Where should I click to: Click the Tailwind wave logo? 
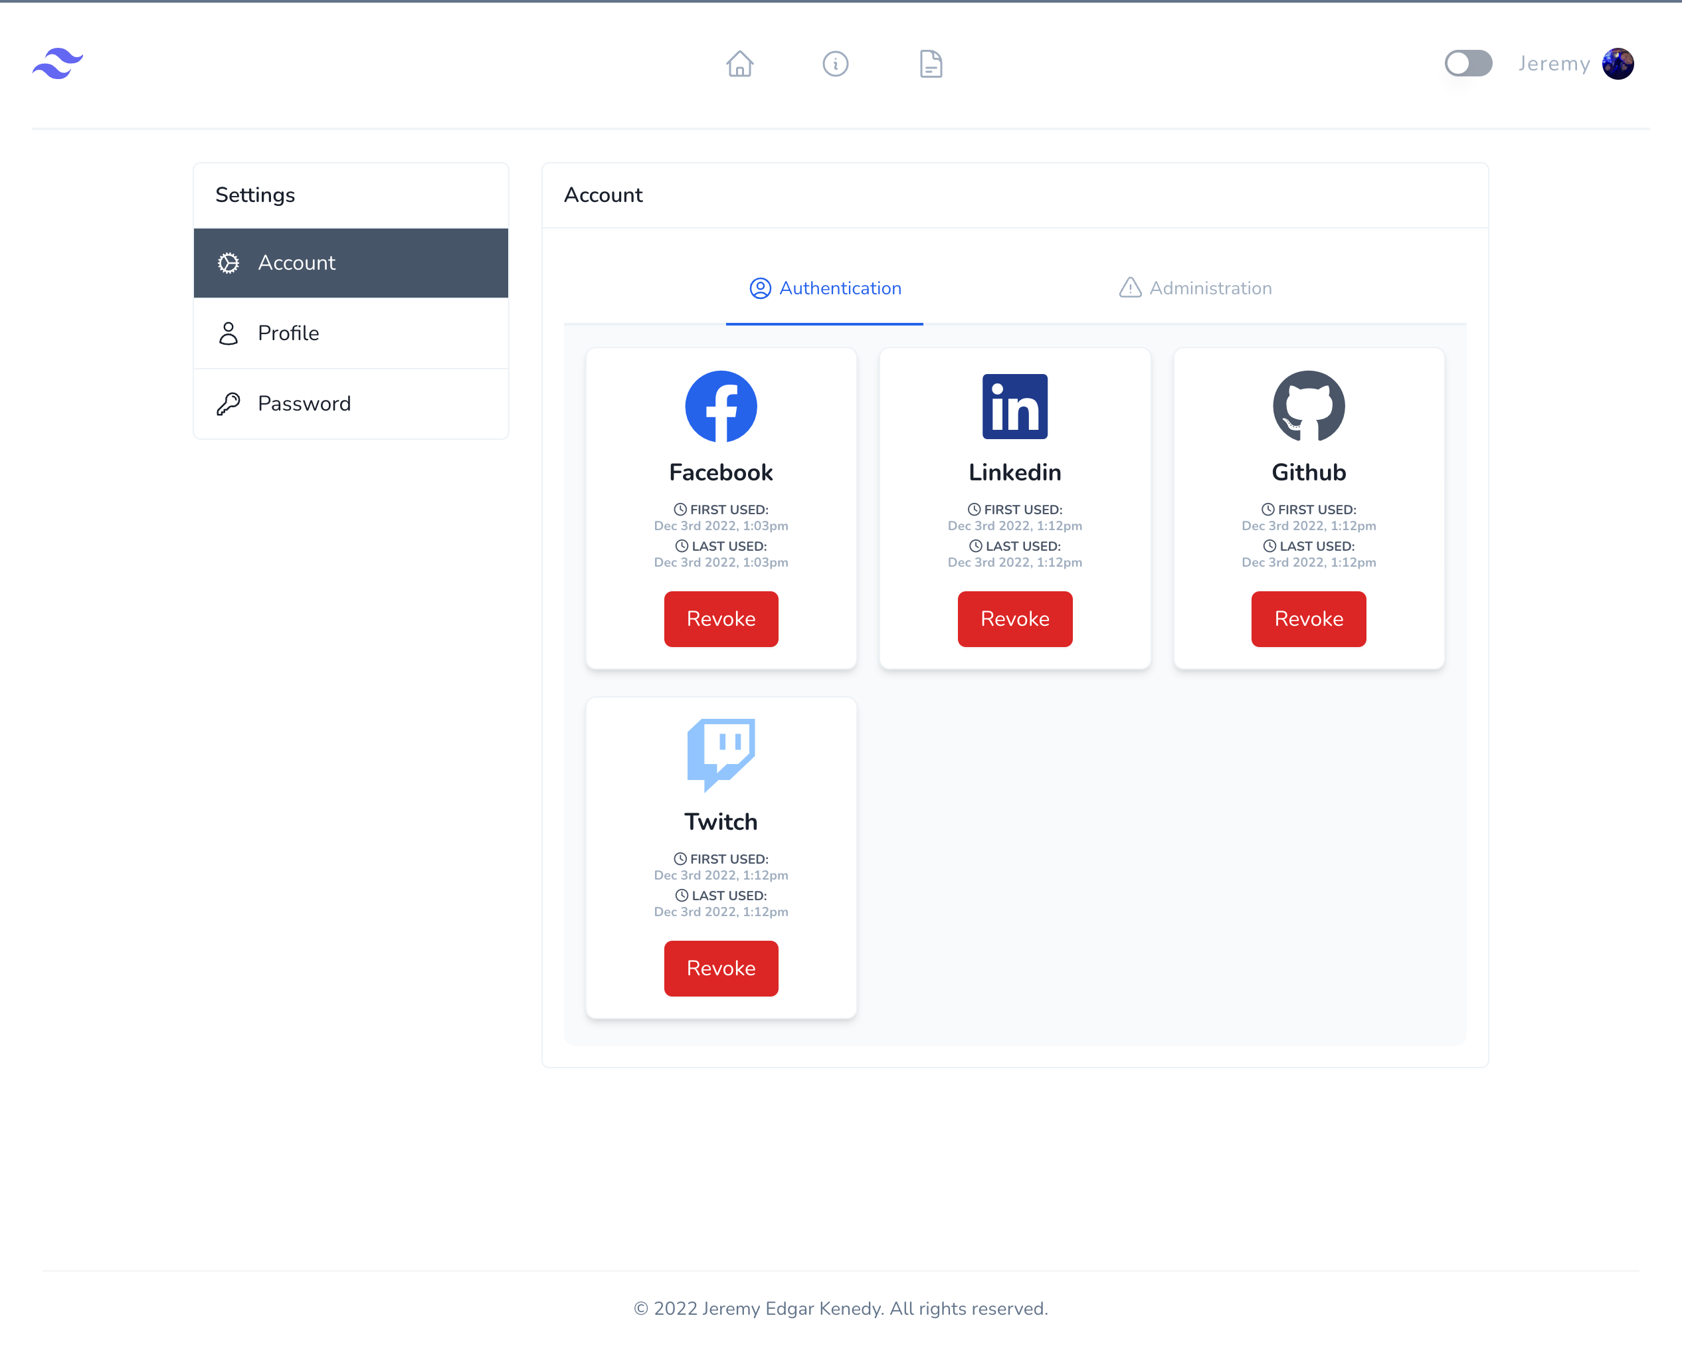click(58, 63)
